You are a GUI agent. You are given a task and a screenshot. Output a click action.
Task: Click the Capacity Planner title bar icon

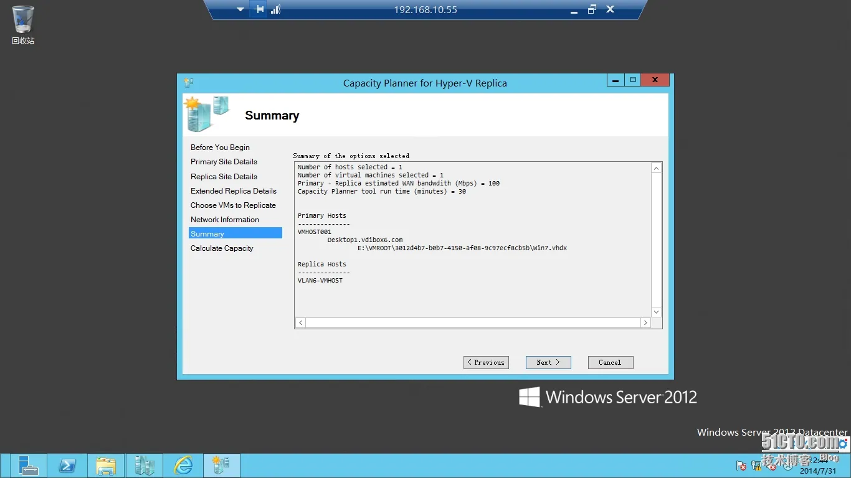point(189,82)
